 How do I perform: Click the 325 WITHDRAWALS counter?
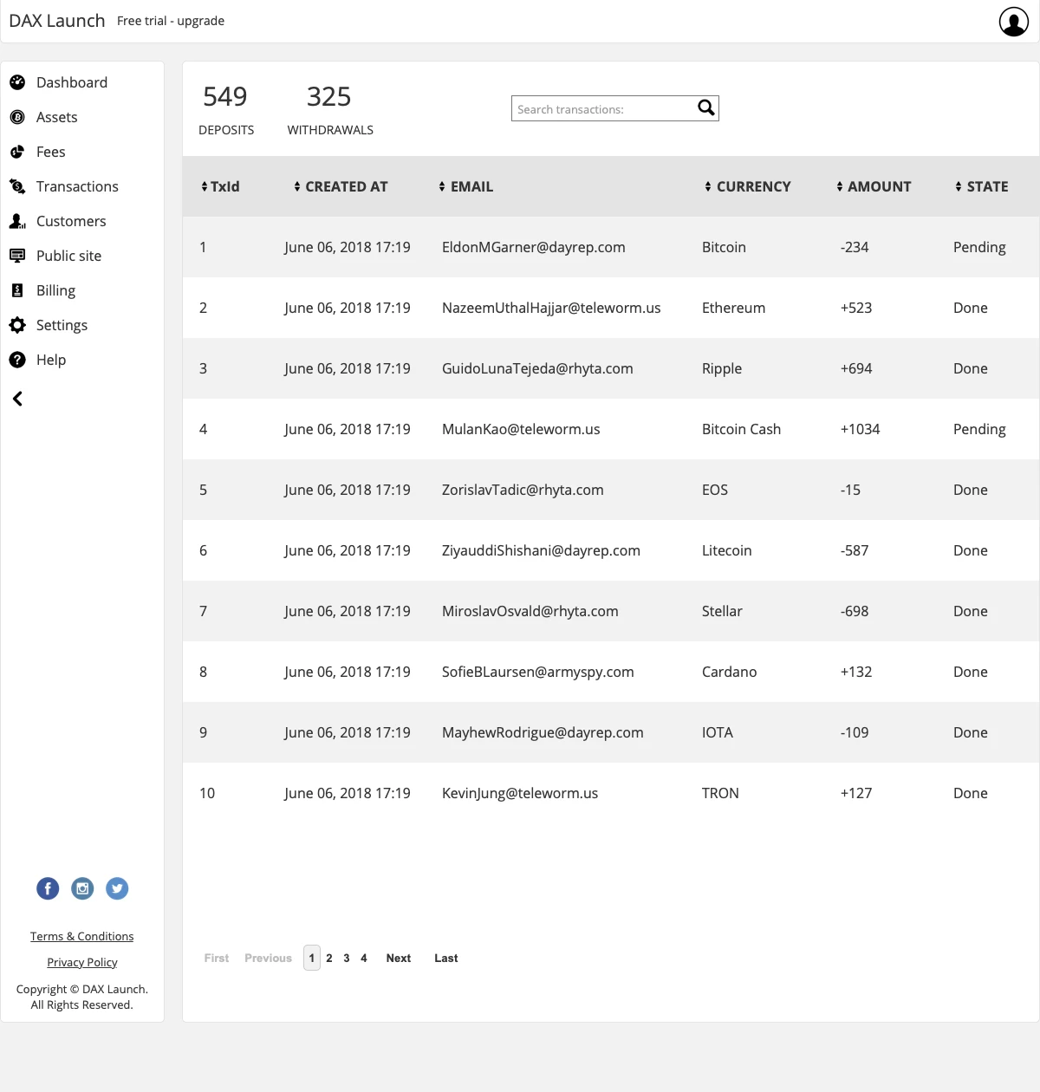click(330, 108)
